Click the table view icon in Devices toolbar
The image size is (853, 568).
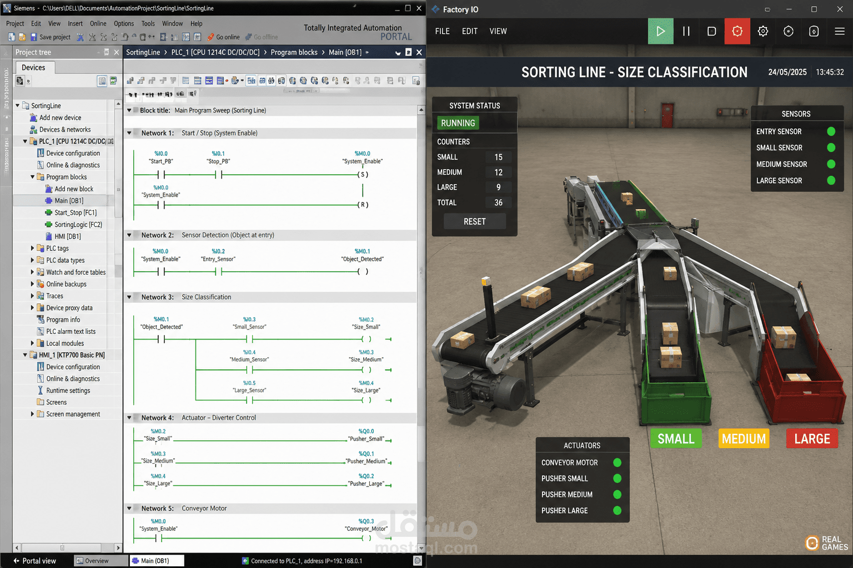[x=102, y=81]
